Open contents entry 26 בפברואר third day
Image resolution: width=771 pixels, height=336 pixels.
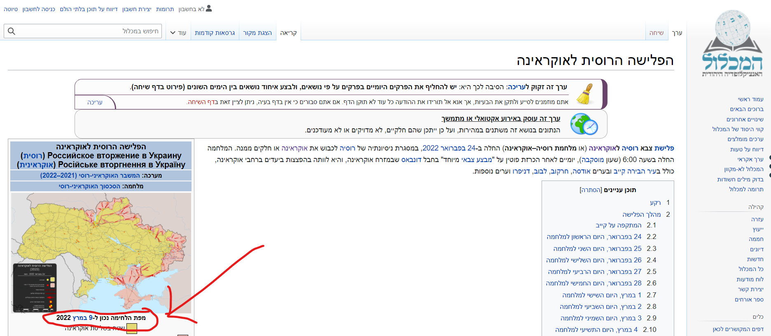pos(594,260)
